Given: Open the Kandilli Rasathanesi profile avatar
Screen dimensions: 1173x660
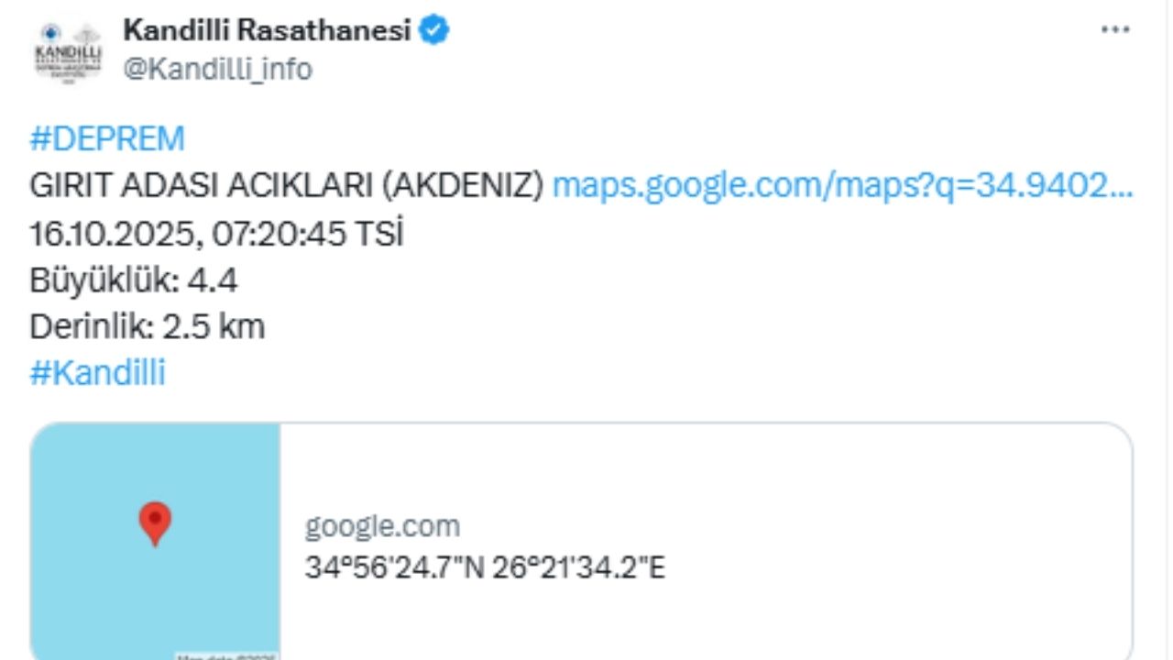Looking at the screenshot, I should tap(68, 52).
